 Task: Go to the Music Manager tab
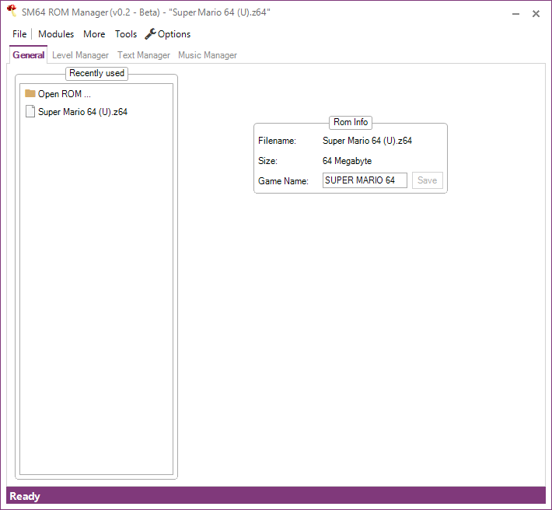(208, 55)
